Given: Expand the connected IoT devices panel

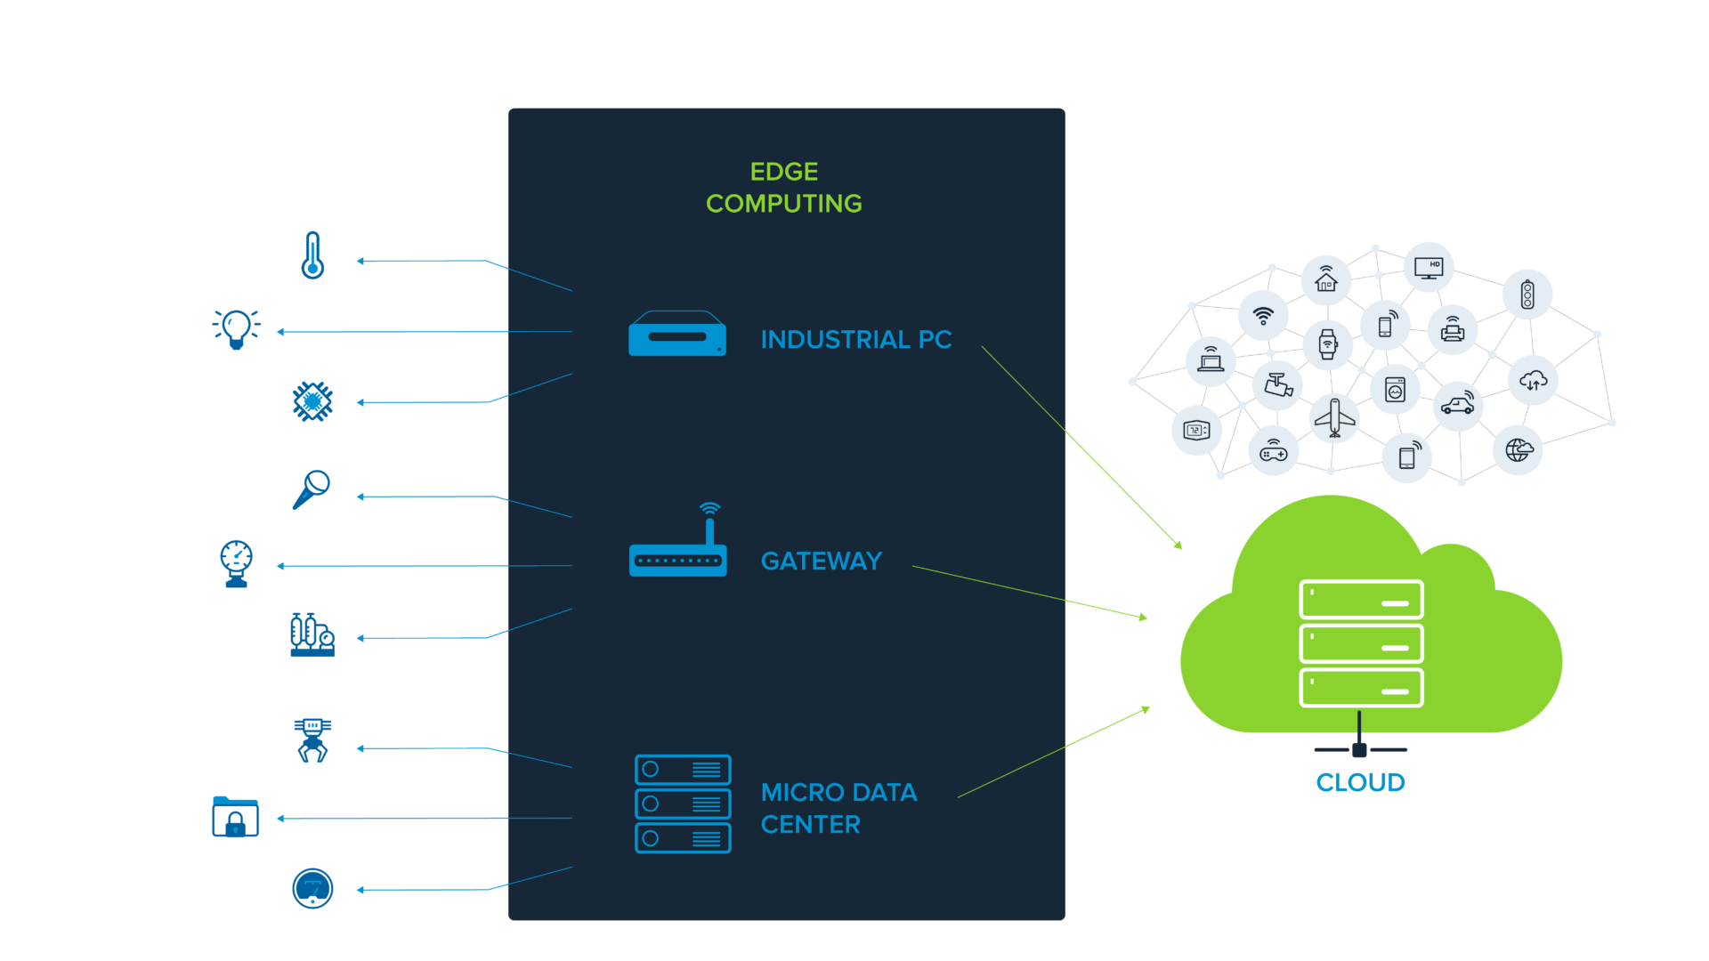Looking at the screenshot, I should point(1349,364).
